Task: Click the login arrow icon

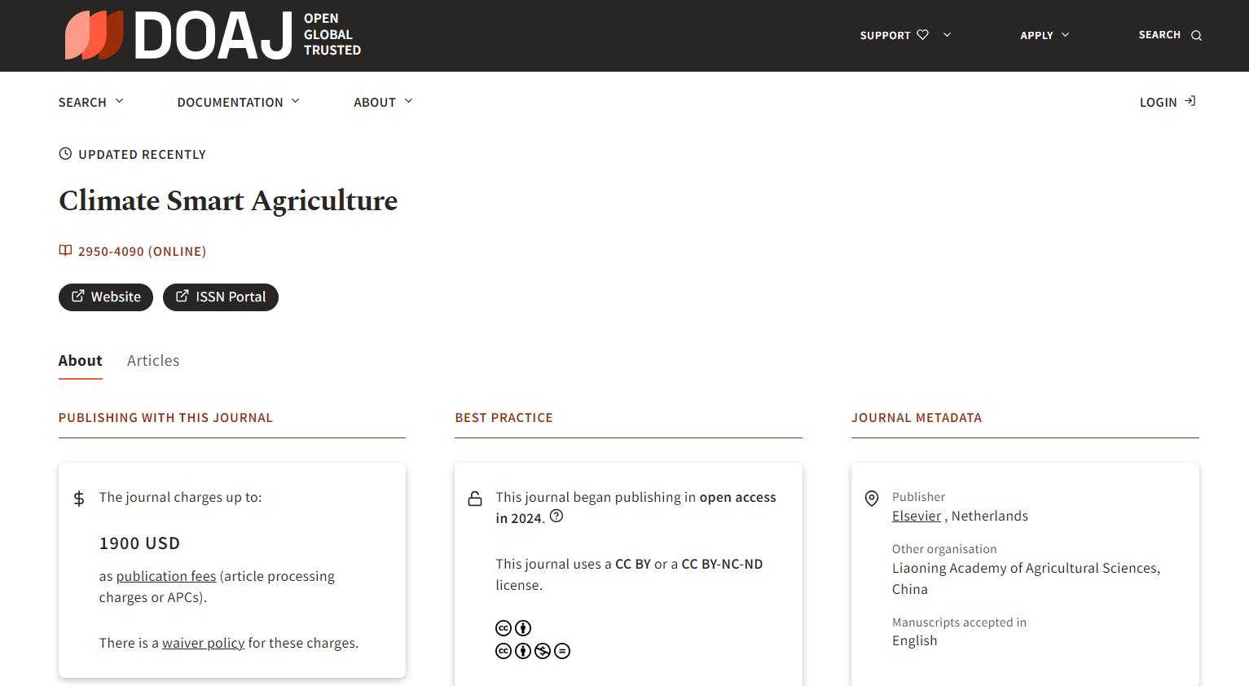Action: coord(1190,102)
